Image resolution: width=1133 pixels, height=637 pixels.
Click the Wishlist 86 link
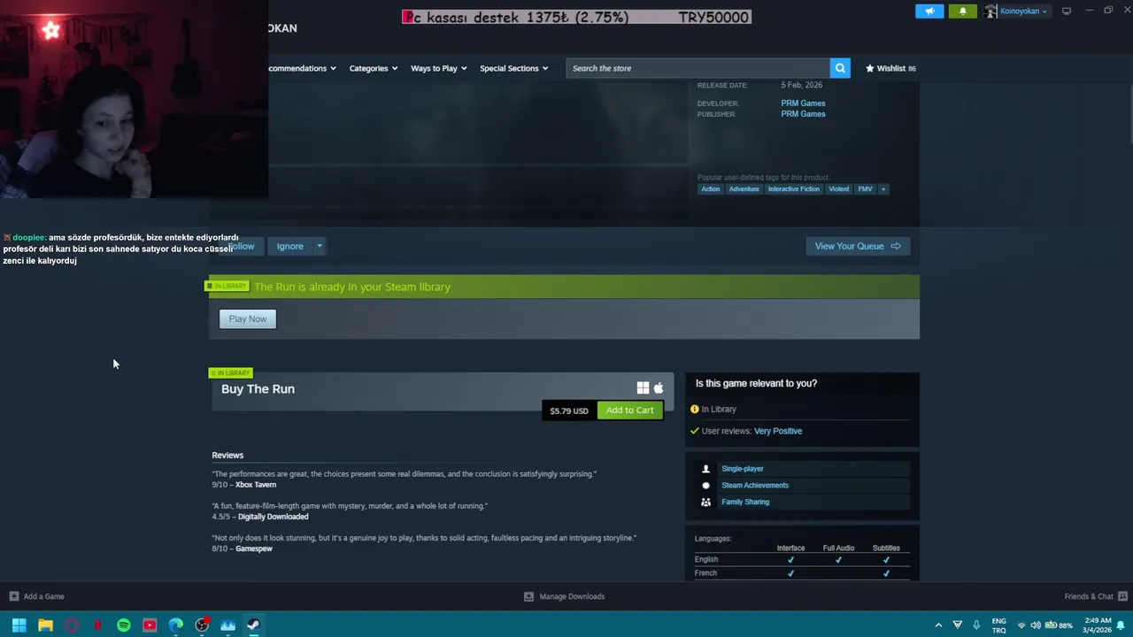(x=890, y=68)
